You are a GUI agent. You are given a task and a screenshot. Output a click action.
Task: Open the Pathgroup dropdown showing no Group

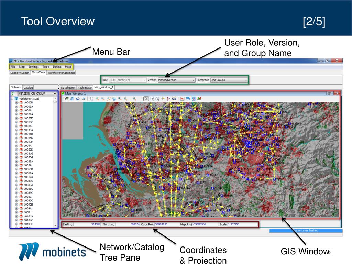(229, 80)
